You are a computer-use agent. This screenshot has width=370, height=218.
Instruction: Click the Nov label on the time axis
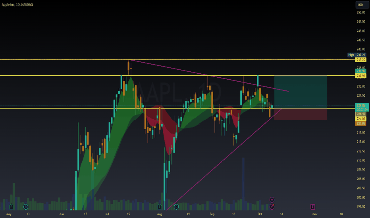pos(315,214)
